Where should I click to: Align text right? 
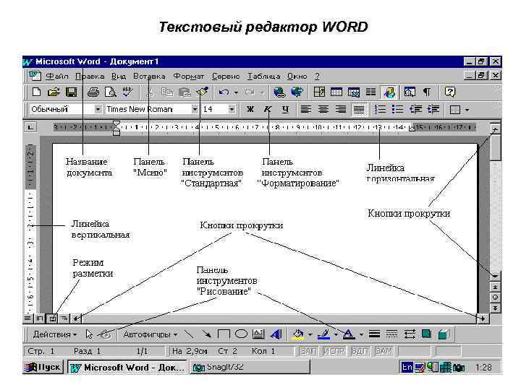341,109
